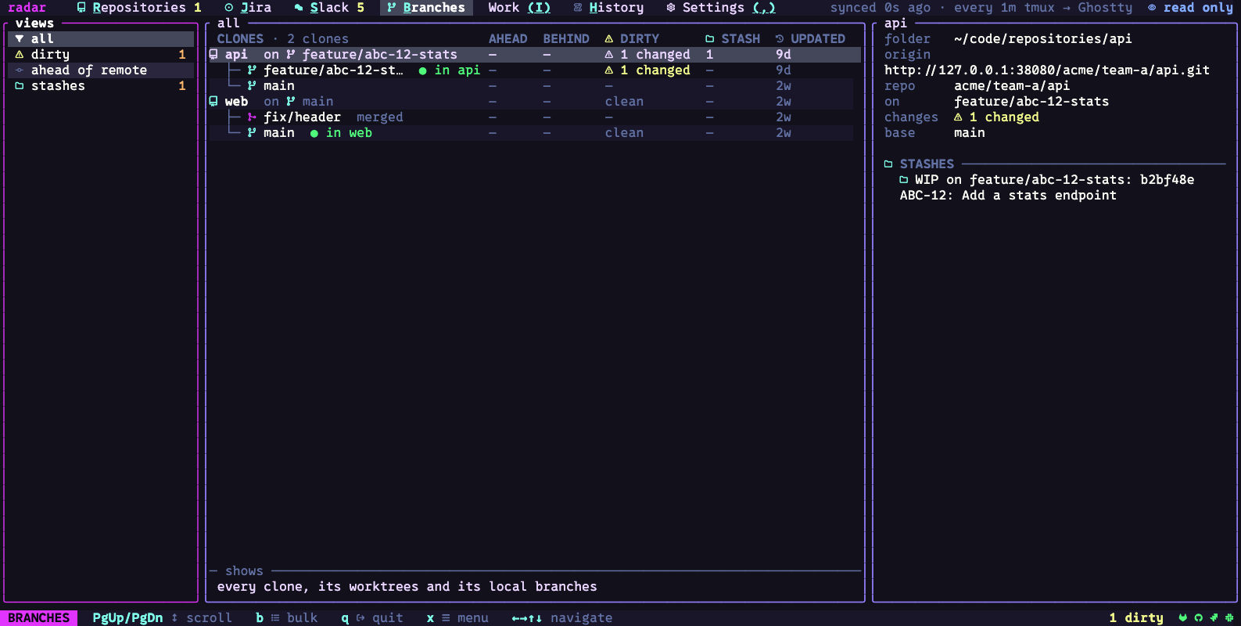Select the dirty view
This screenshot has width=1241, height=626.
(x=101, y=55)
